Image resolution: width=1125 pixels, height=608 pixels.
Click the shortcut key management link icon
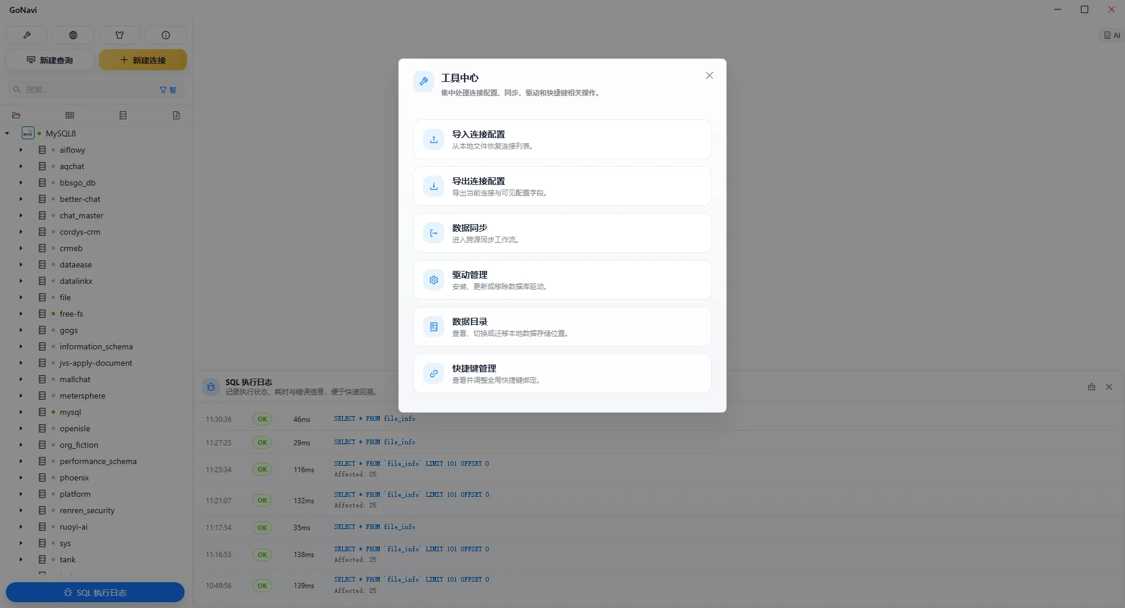tap(434, 373)
